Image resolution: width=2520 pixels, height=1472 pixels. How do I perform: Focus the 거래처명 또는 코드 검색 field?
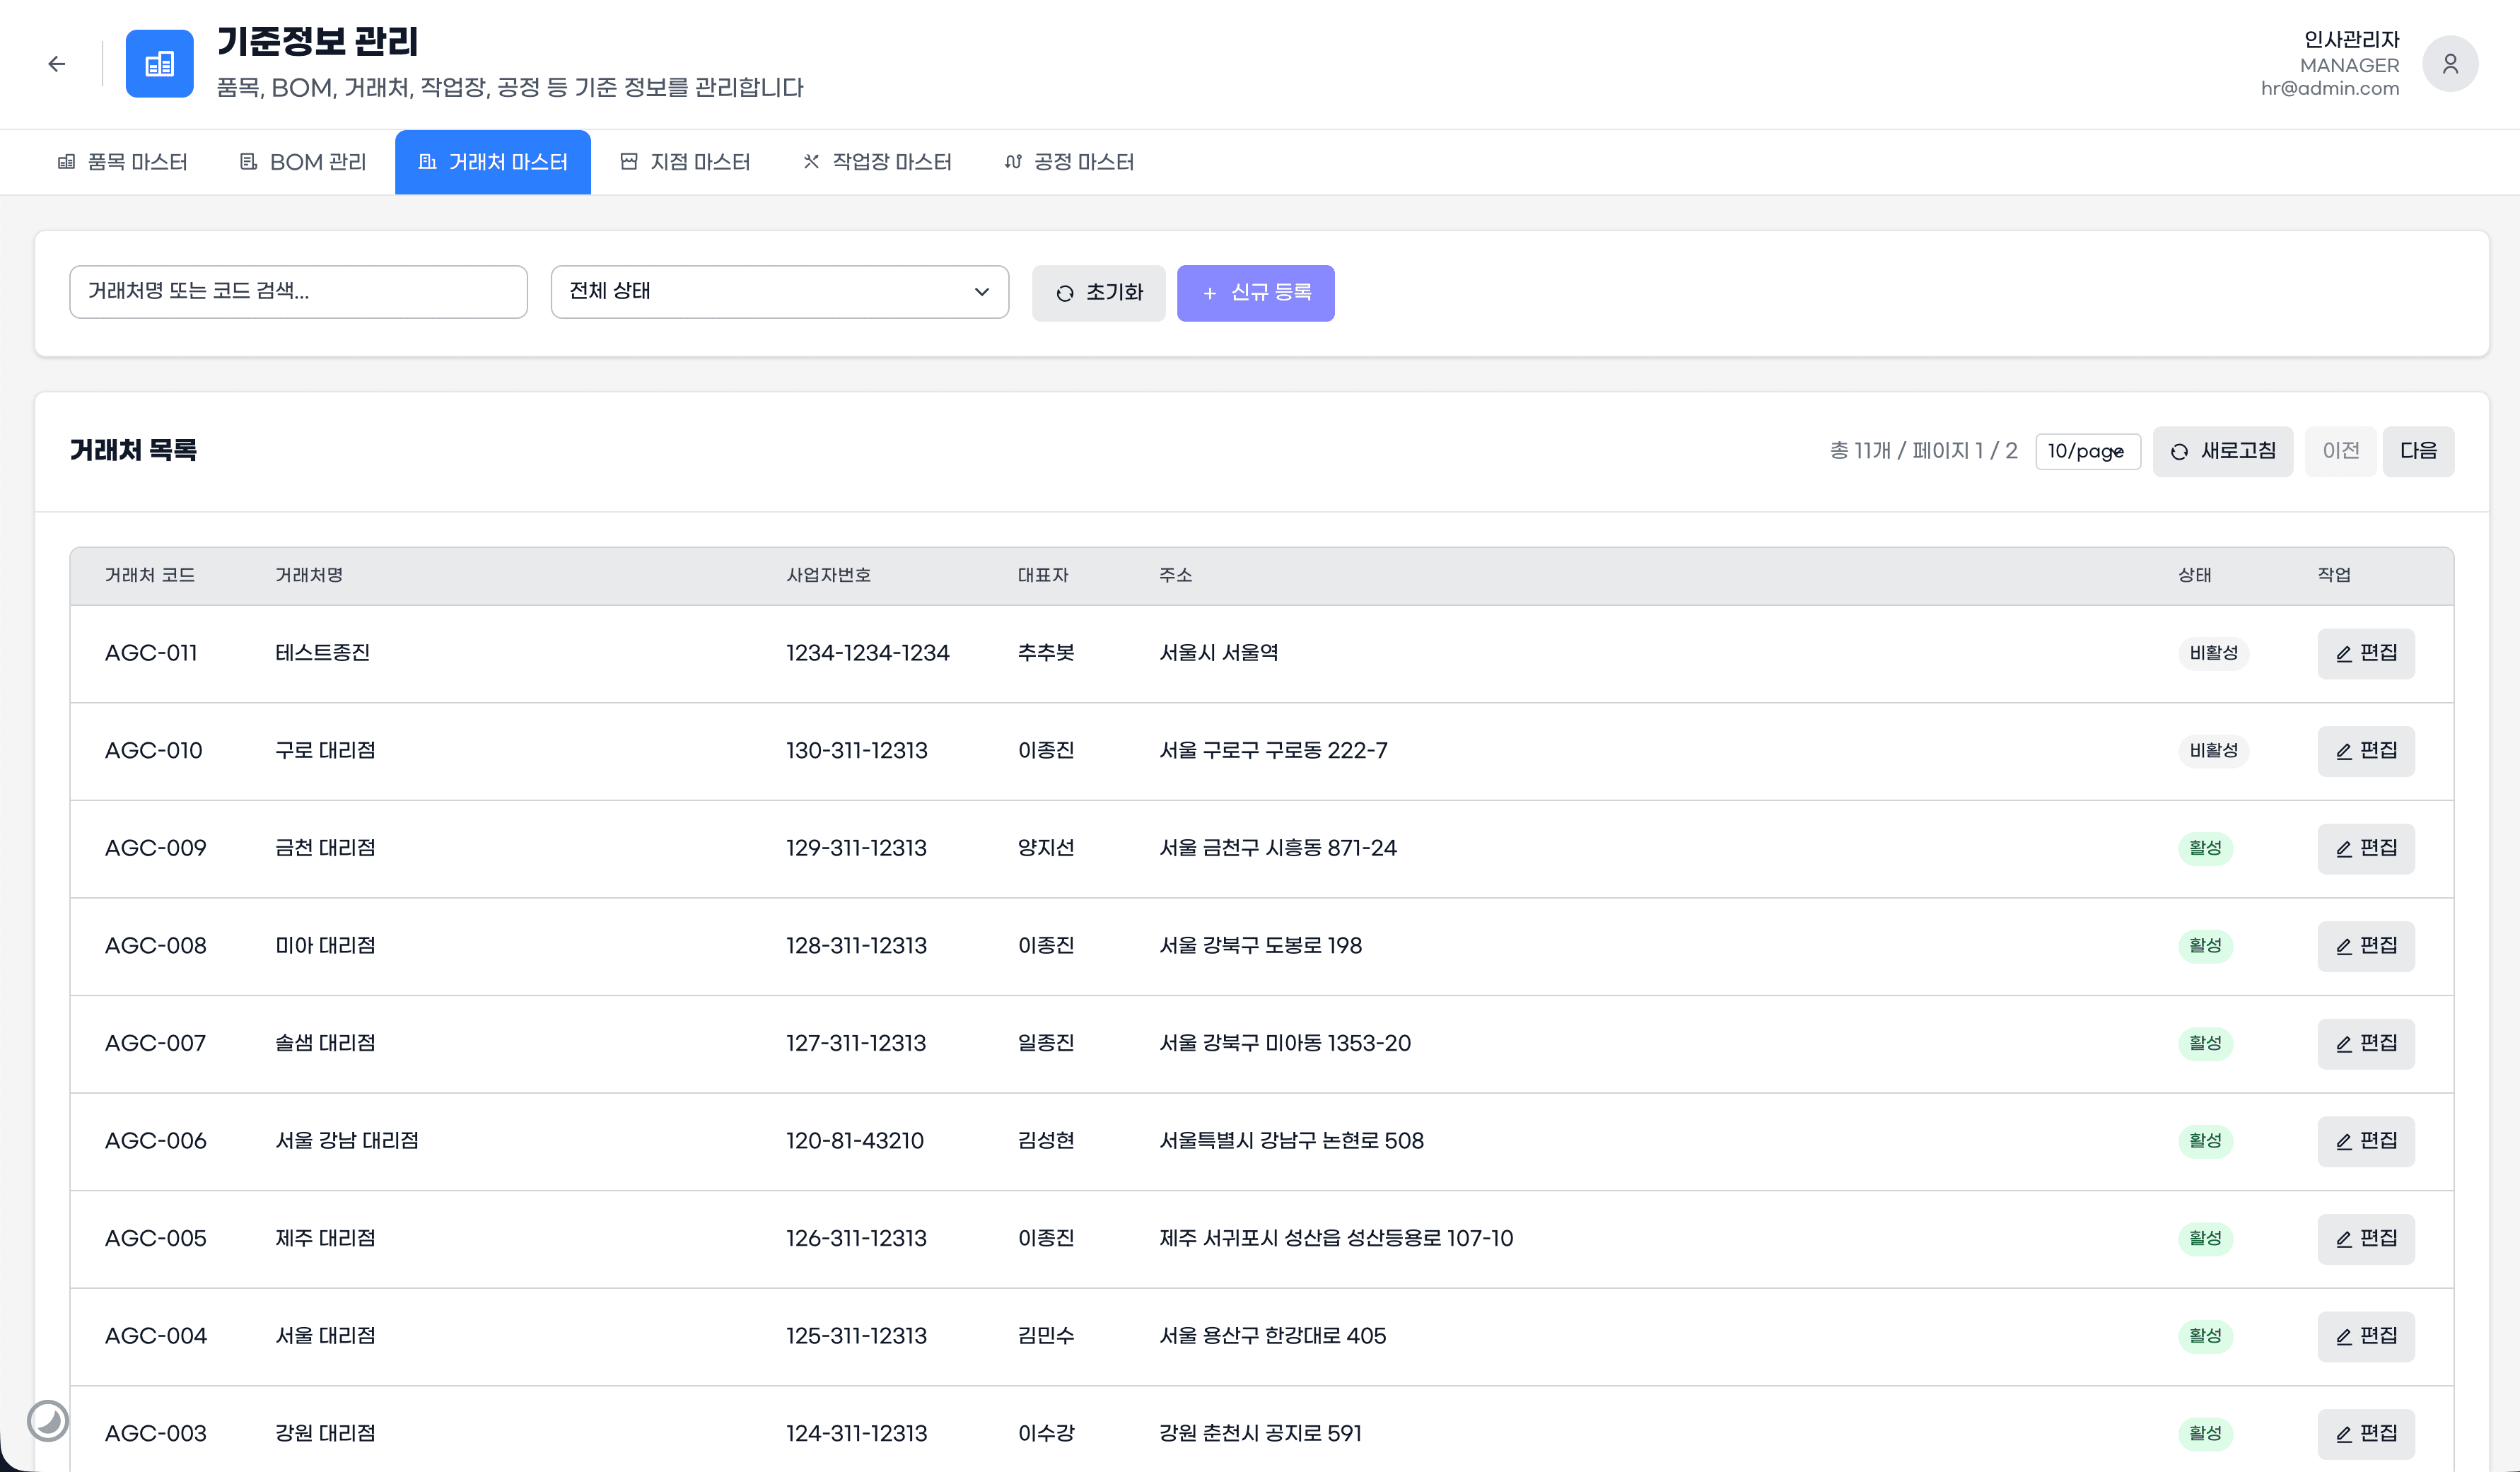tap(298, 292)
